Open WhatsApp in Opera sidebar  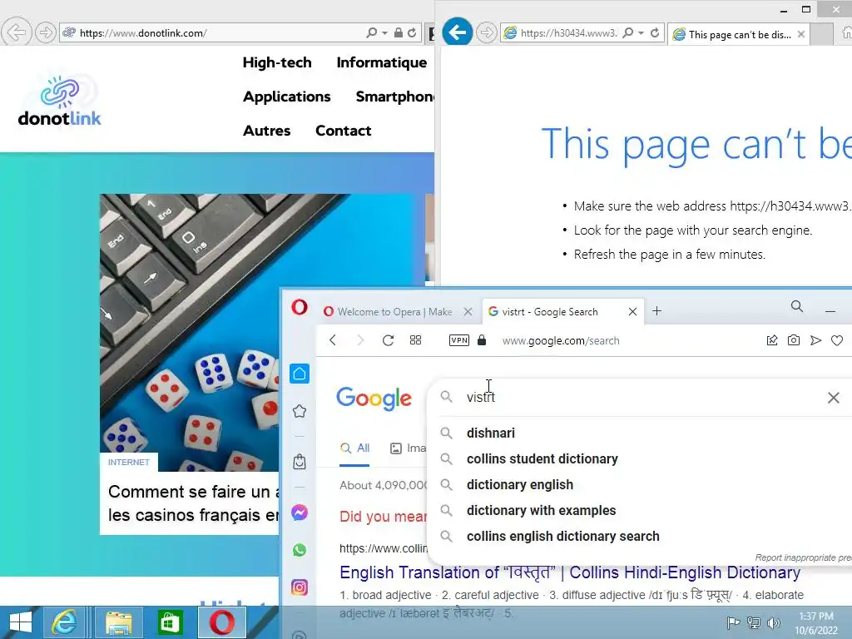(x=300, y=550)
